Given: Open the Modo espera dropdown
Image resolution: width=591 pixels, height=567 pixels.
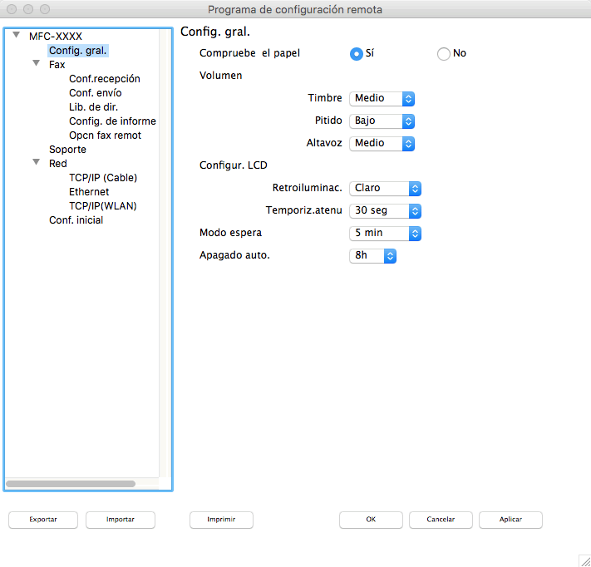Looking at the screenshot, I should click(385, 233).
